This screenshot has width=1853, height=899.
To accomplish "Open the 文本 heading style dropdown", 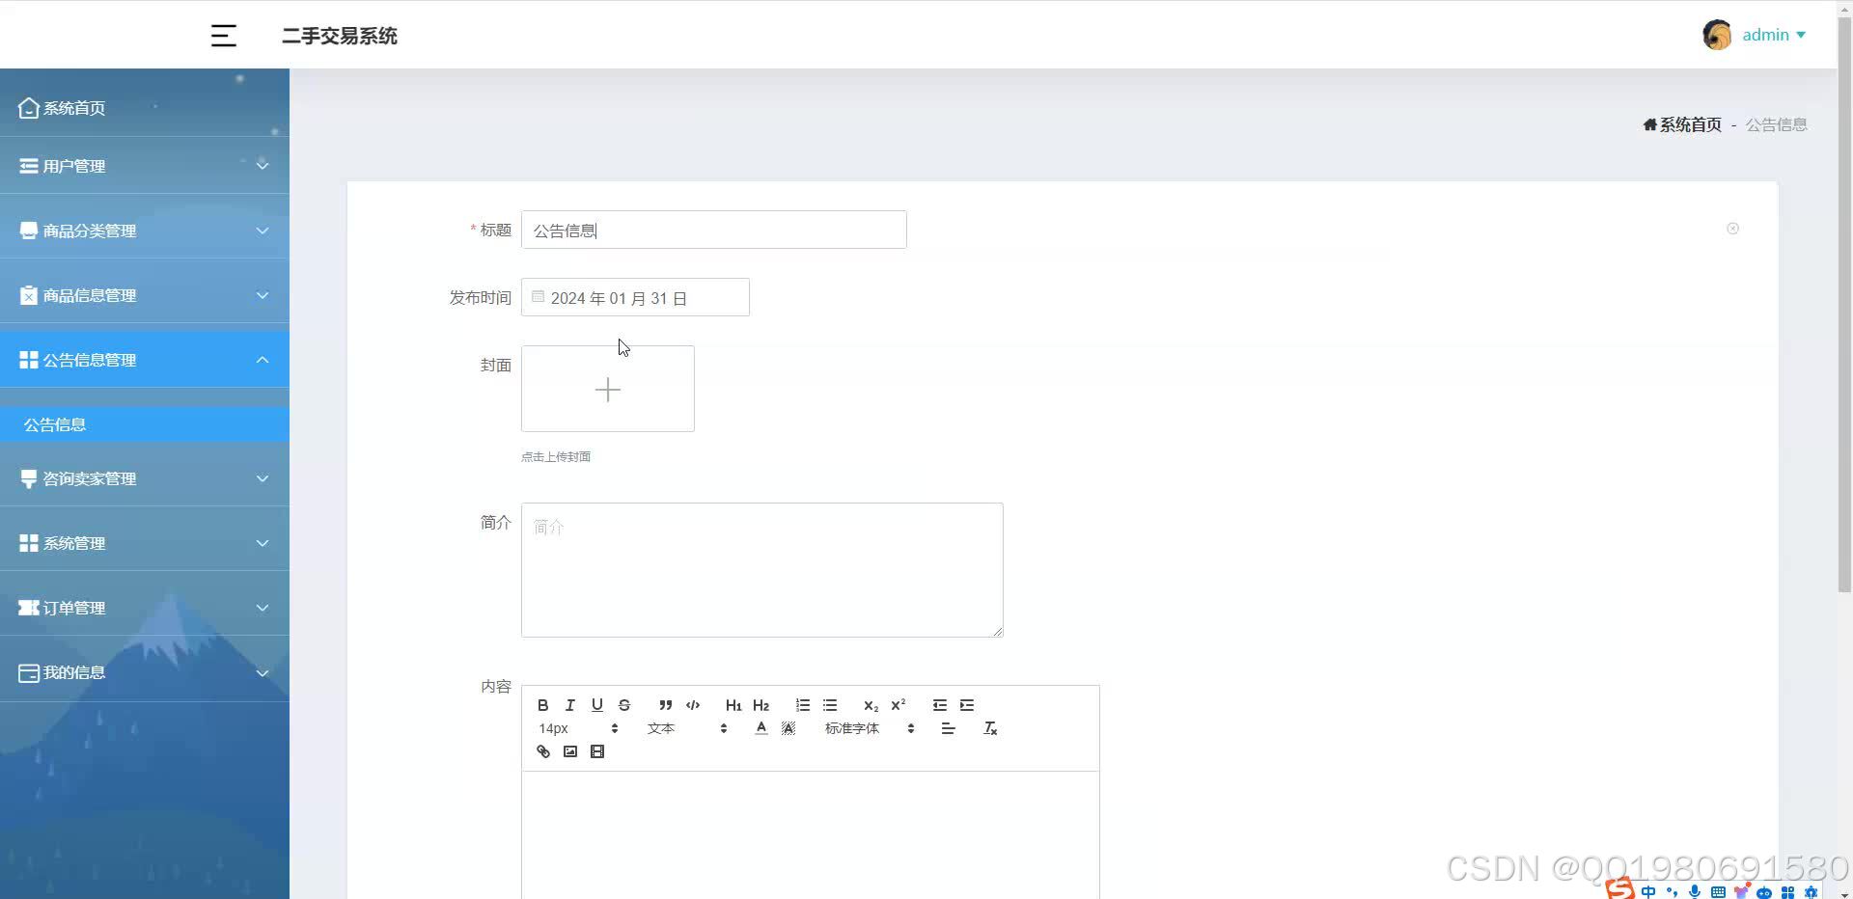I will tap(687, 728).
